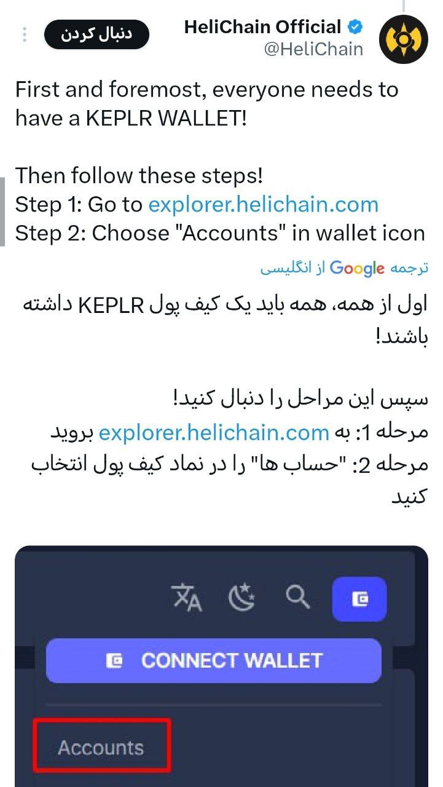The height and width of the screenshot is (787, 443).
Task: Open the HeliChain Official display name
Action: tap(262, 27)
